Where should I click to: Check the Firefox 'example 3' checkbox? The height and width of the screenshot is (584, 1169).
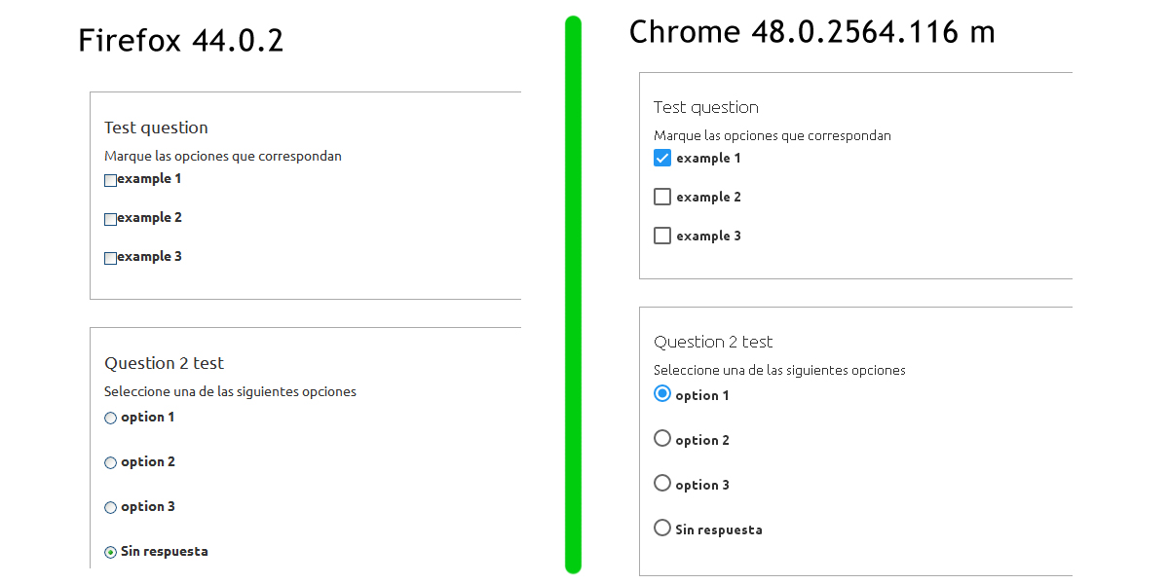110,258
